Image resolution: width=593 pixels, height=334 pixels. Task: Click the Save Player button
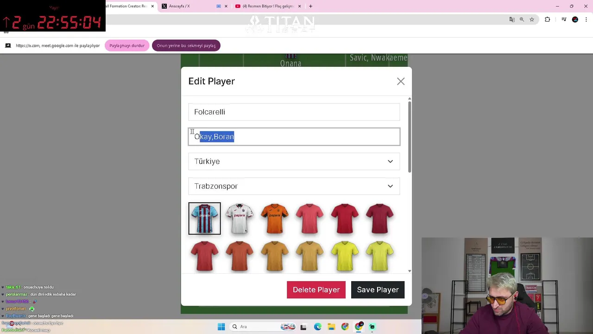tap(378, 290)
